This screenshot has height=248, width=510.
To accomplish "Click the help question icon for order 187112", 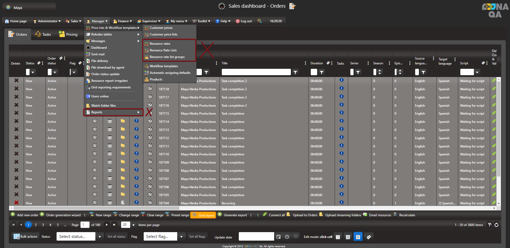I will tap(136, 138).
